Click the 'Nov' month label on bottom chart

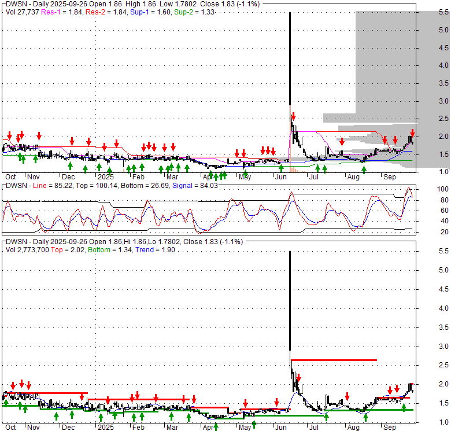click(x=34, y=428)
